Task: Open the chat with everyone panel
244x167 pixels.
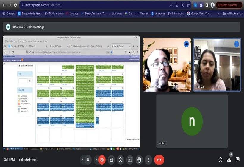Action: [x=237, y=160]
